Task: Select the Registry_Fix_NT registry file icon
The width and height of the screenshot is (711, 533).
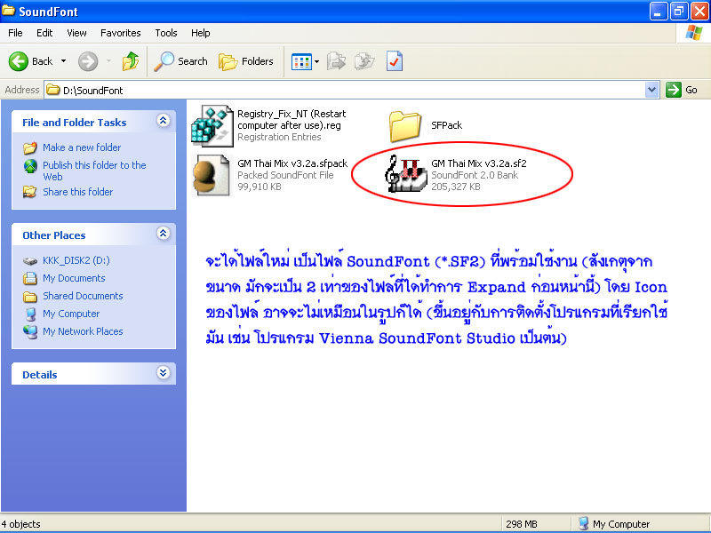Action: point(212,126)
